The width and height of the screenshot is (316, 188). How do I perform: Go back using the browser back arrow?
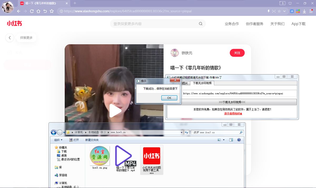click(19, 11)
